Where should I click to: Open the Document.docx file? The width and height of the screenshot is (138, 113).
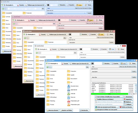tap(75, 86)
